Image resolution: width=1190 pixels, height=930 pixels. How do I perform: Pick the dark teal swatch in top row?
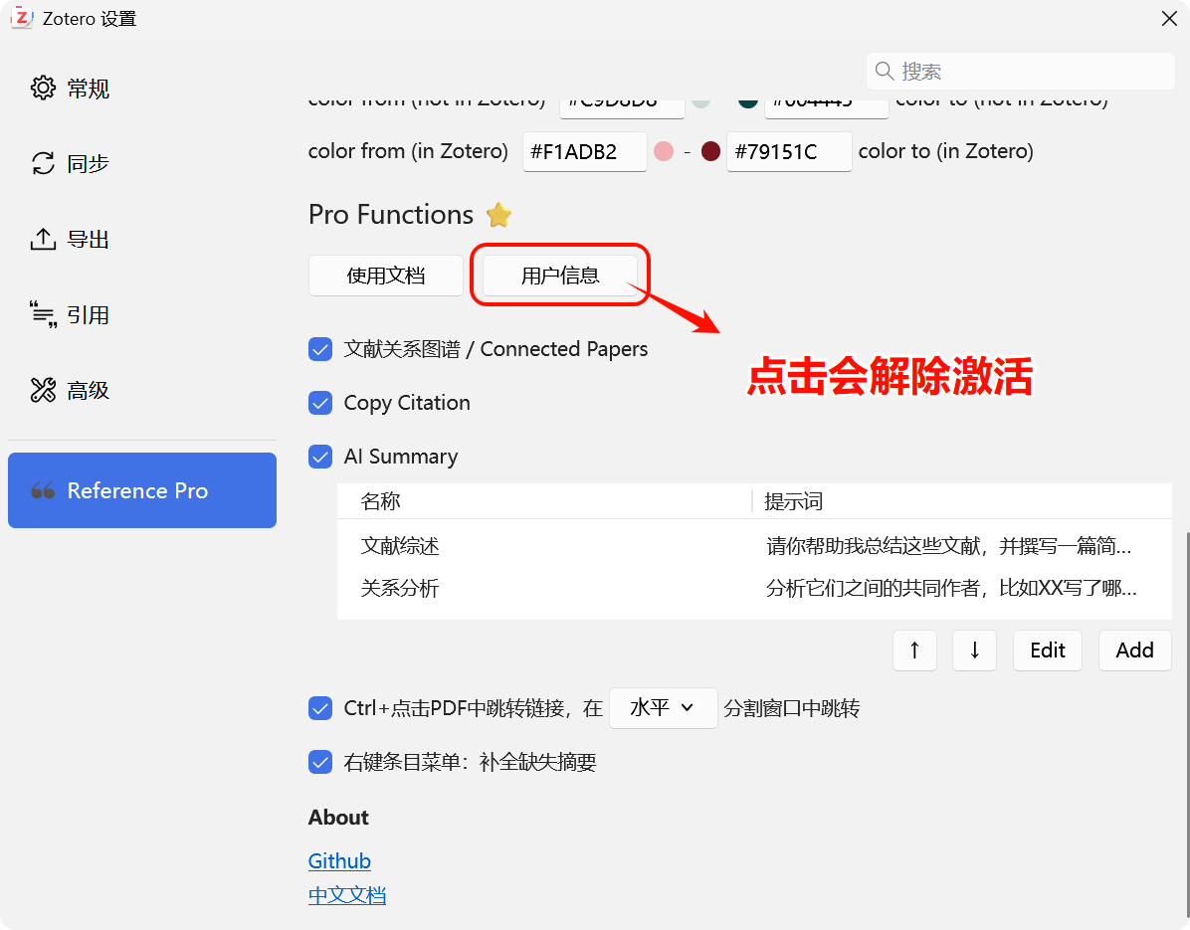[748, 101]
